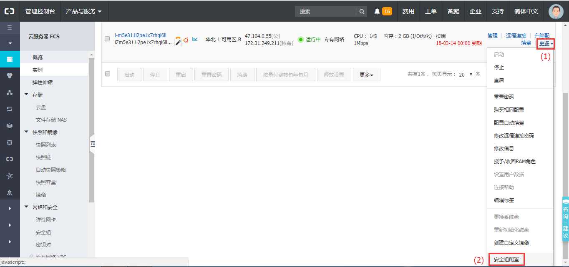Tick the select-all checkbox beside 启动

click(x=108, y=74)
